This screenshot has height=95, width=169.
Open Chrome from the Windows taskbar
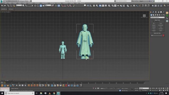coord(54,93)
